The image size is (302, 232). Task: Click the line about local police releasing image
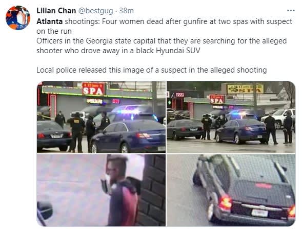pos(152,70)
